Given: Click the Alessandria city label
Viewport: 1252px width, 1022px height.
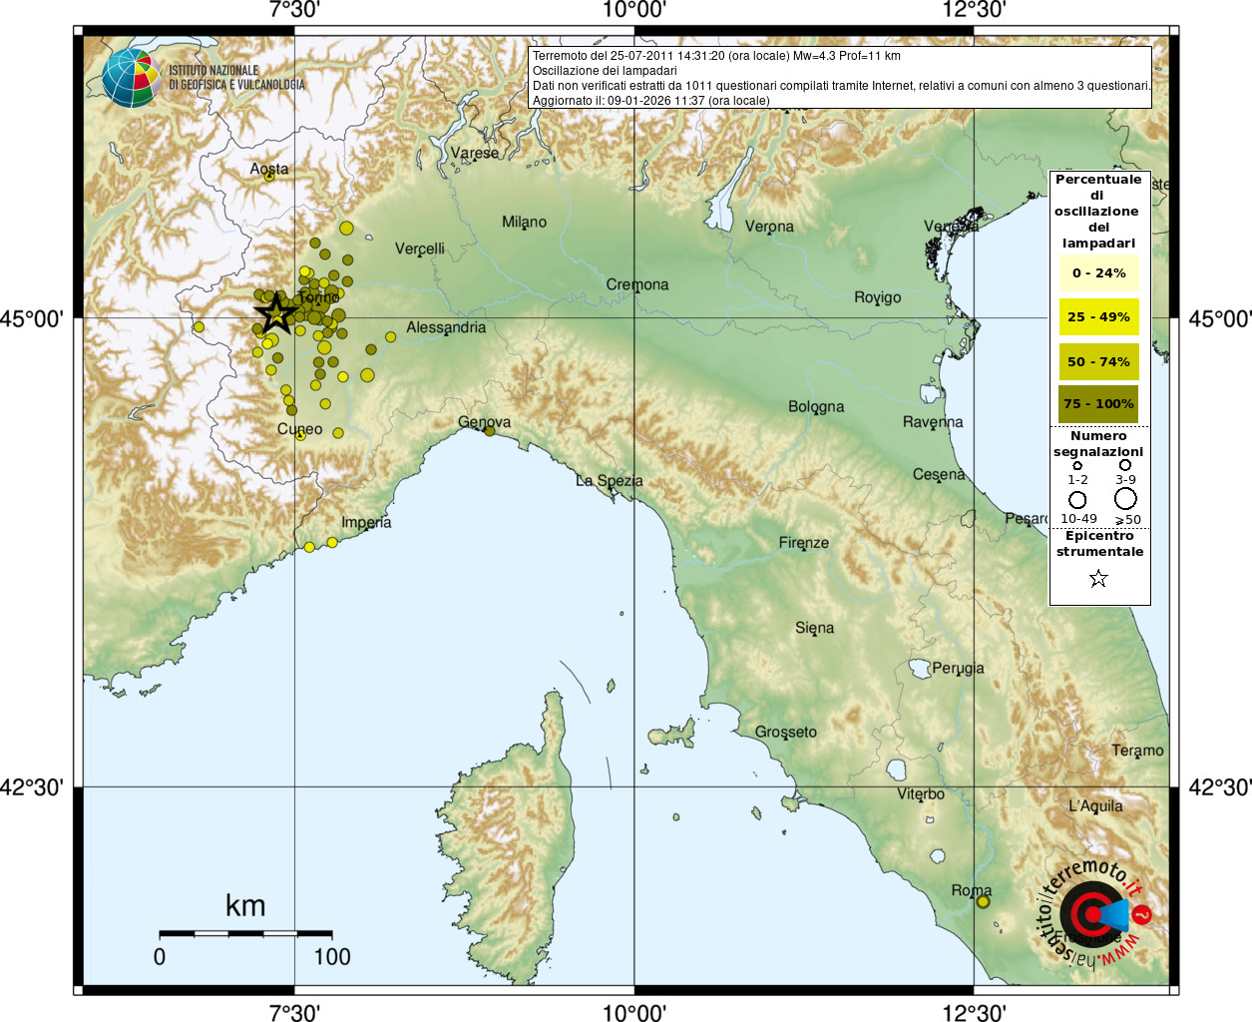Looking at the screenshot, I should (446, 327).
